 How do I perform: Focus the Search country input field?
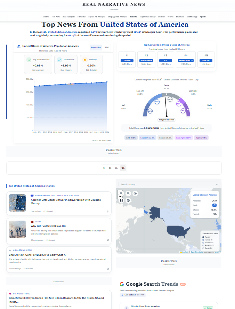[x=169, y=184]
